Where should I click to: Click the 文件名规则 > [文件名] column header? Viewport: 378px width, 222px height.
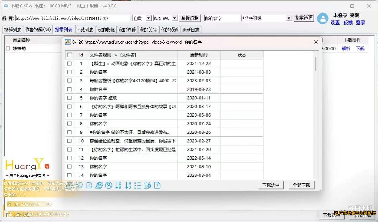click(133, 55)
